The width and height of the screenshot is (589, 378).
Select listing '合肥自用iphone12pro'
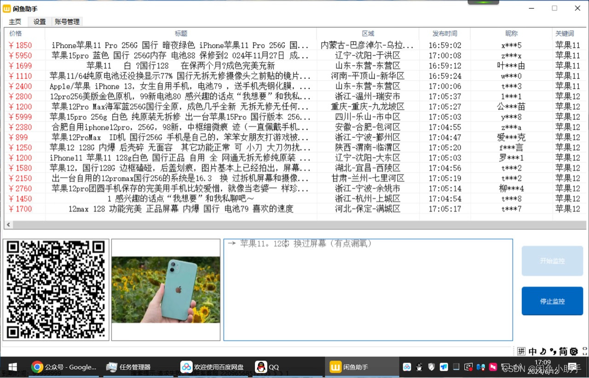tap(294, 127)
